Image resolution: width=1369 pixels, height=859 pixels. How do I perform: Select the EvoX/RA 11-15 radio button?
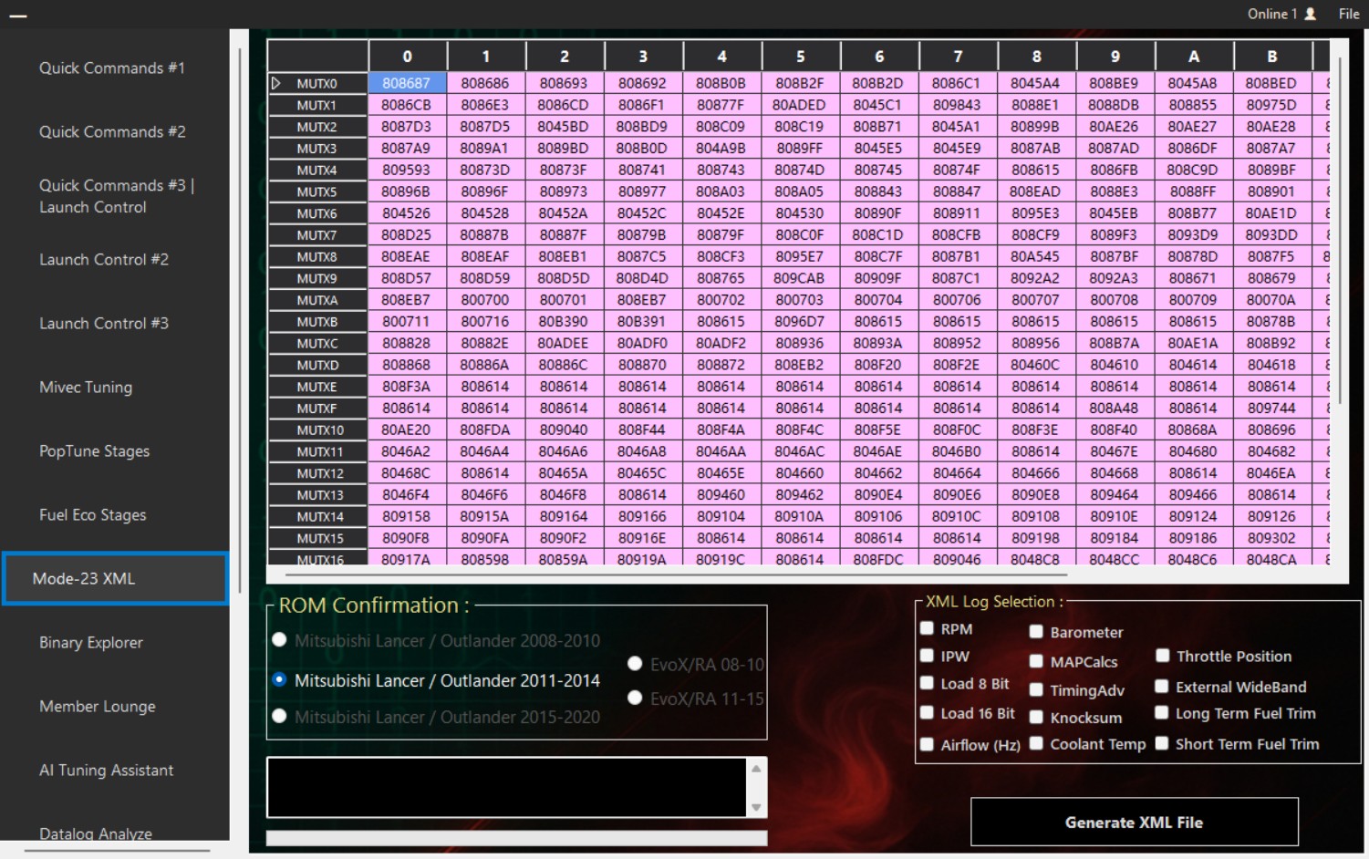[x=634, y=699]
